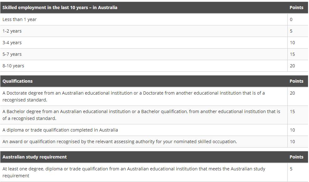Image resolution: width=309 pixels, height=182 pixels.
Task: Click the Bachelor degree qualification row
Action: tap(154, 115)
